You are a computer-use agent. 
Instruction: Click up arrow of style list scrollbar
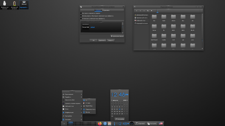click(122, 23)
